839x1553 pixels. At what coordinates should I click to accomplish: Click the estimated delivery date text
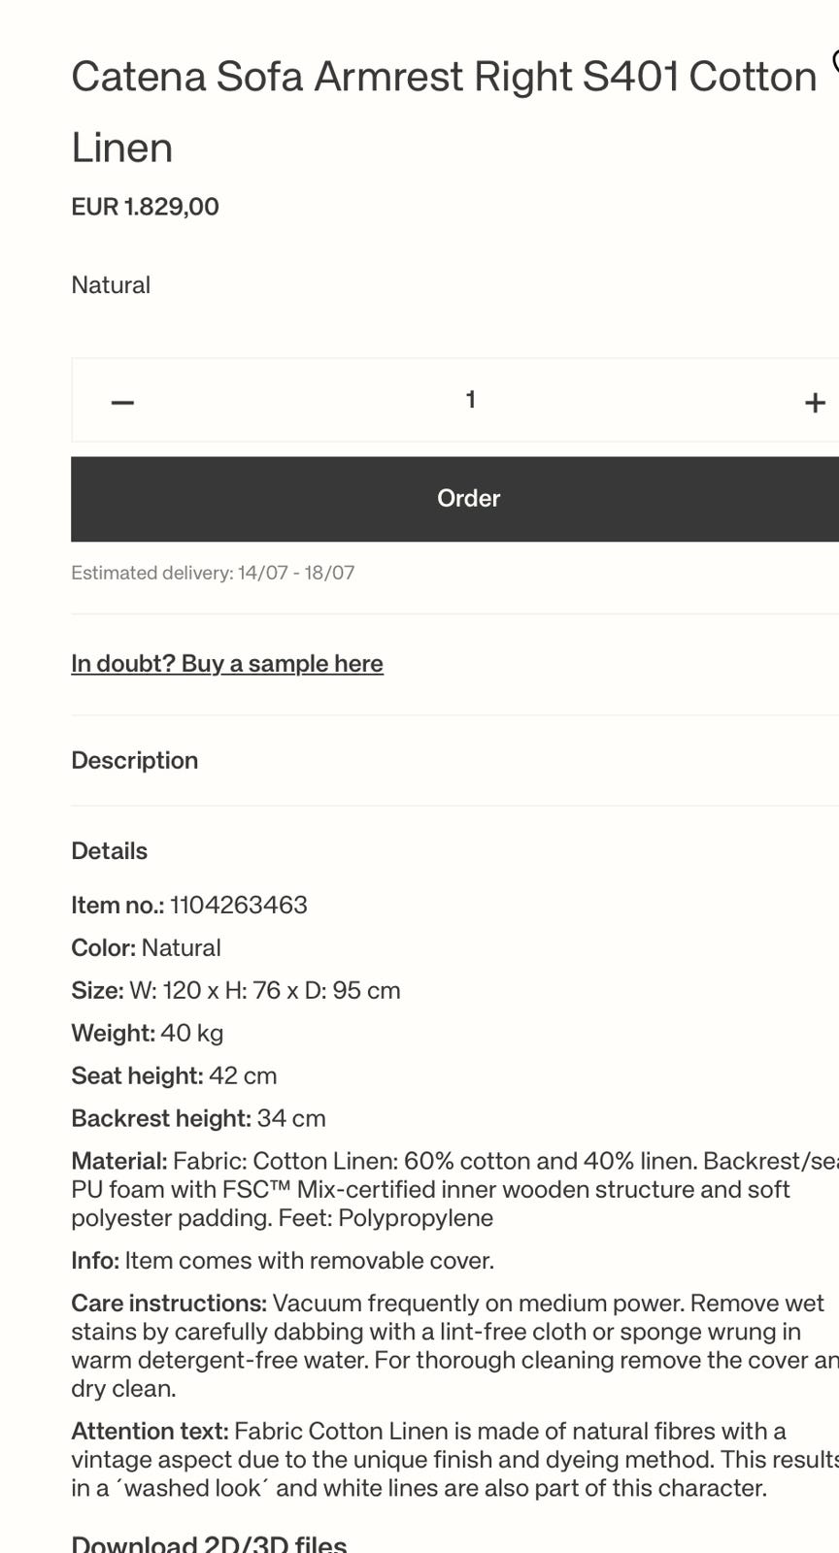(213, 573)
